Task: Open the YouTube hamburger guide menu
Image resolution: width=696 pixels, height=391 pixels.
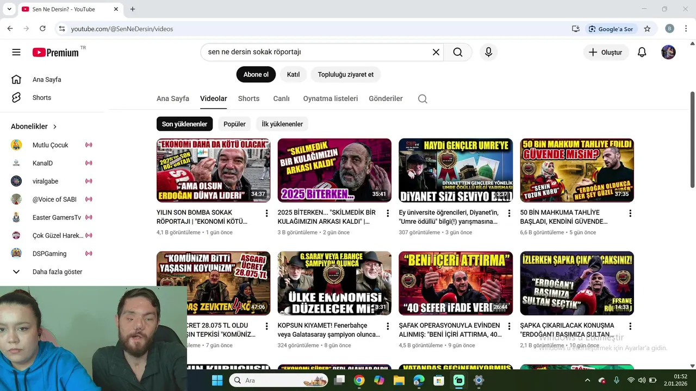Action: pos(16,52)
